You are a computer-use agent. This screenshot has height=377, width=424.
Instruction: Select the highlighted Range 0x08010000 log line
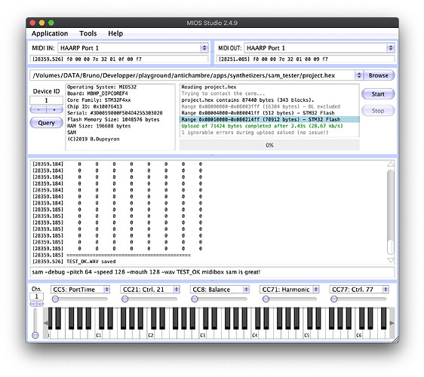point(269,119)
